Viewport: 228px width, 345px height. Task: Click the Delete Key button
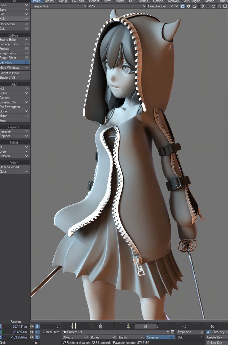pyautogui.click(x=217, y=342)
